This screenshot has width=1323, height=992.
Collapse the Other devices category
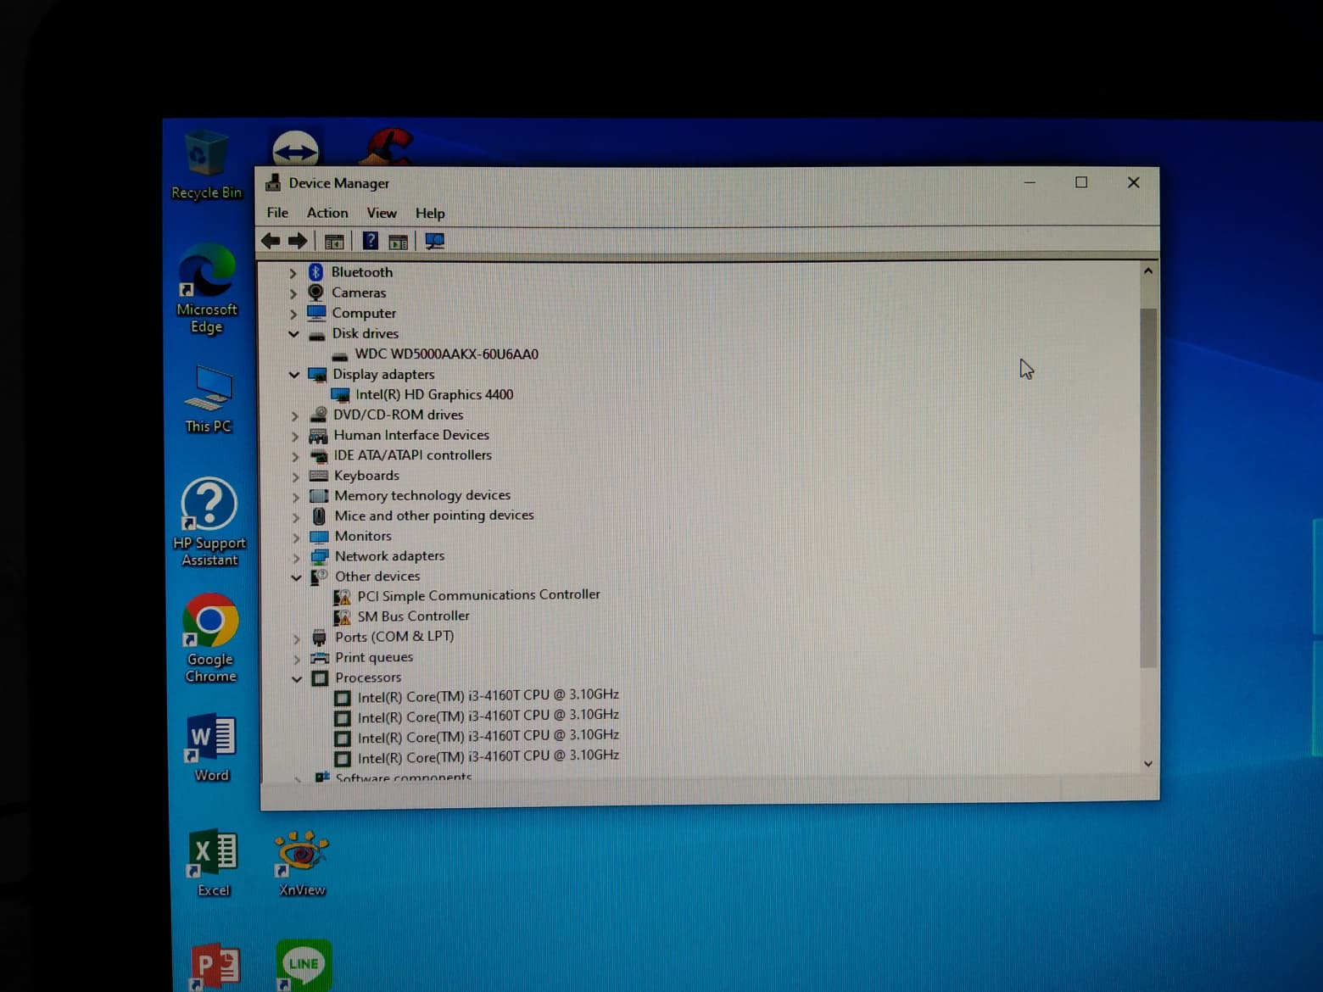(x=296, y=577)
